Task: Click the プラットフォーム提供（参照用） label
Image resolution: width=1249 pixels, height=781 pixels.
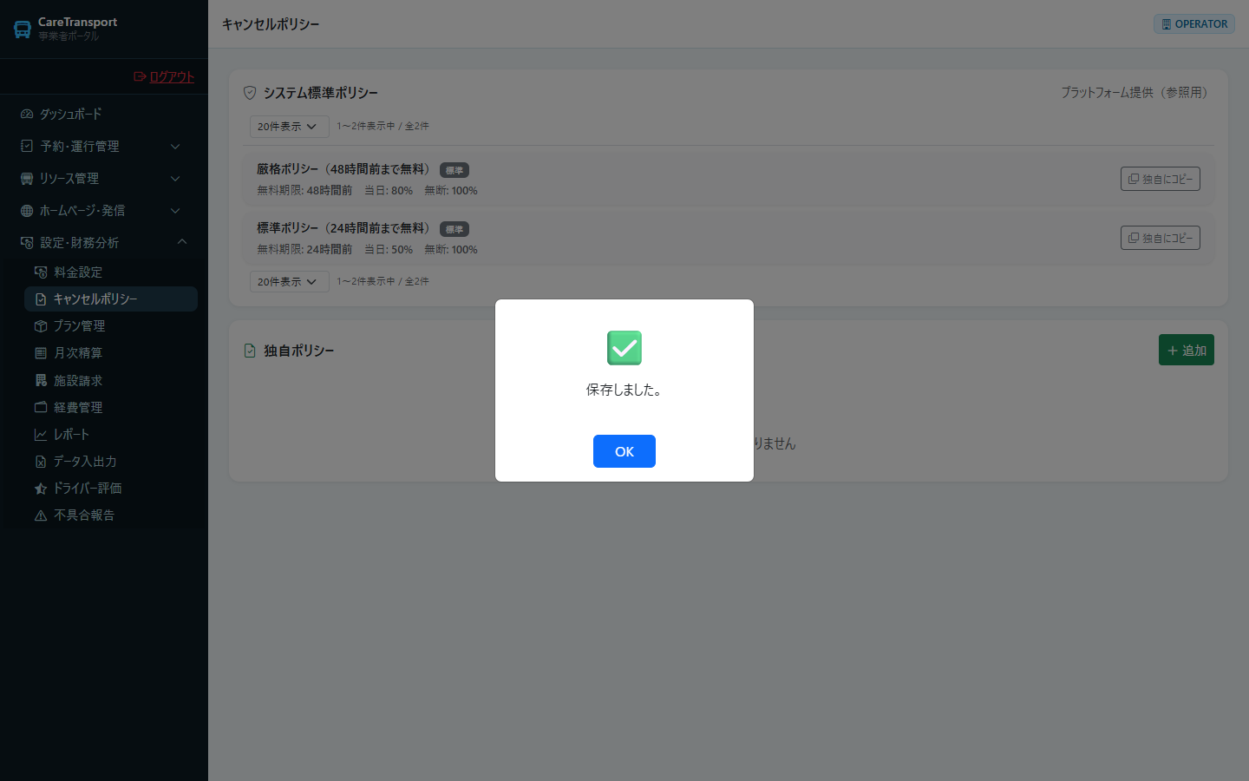Action: point(1137,92)
